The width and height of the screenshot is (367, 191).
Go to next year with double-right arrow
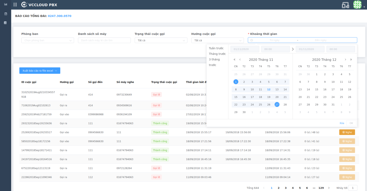pos(351,60)
